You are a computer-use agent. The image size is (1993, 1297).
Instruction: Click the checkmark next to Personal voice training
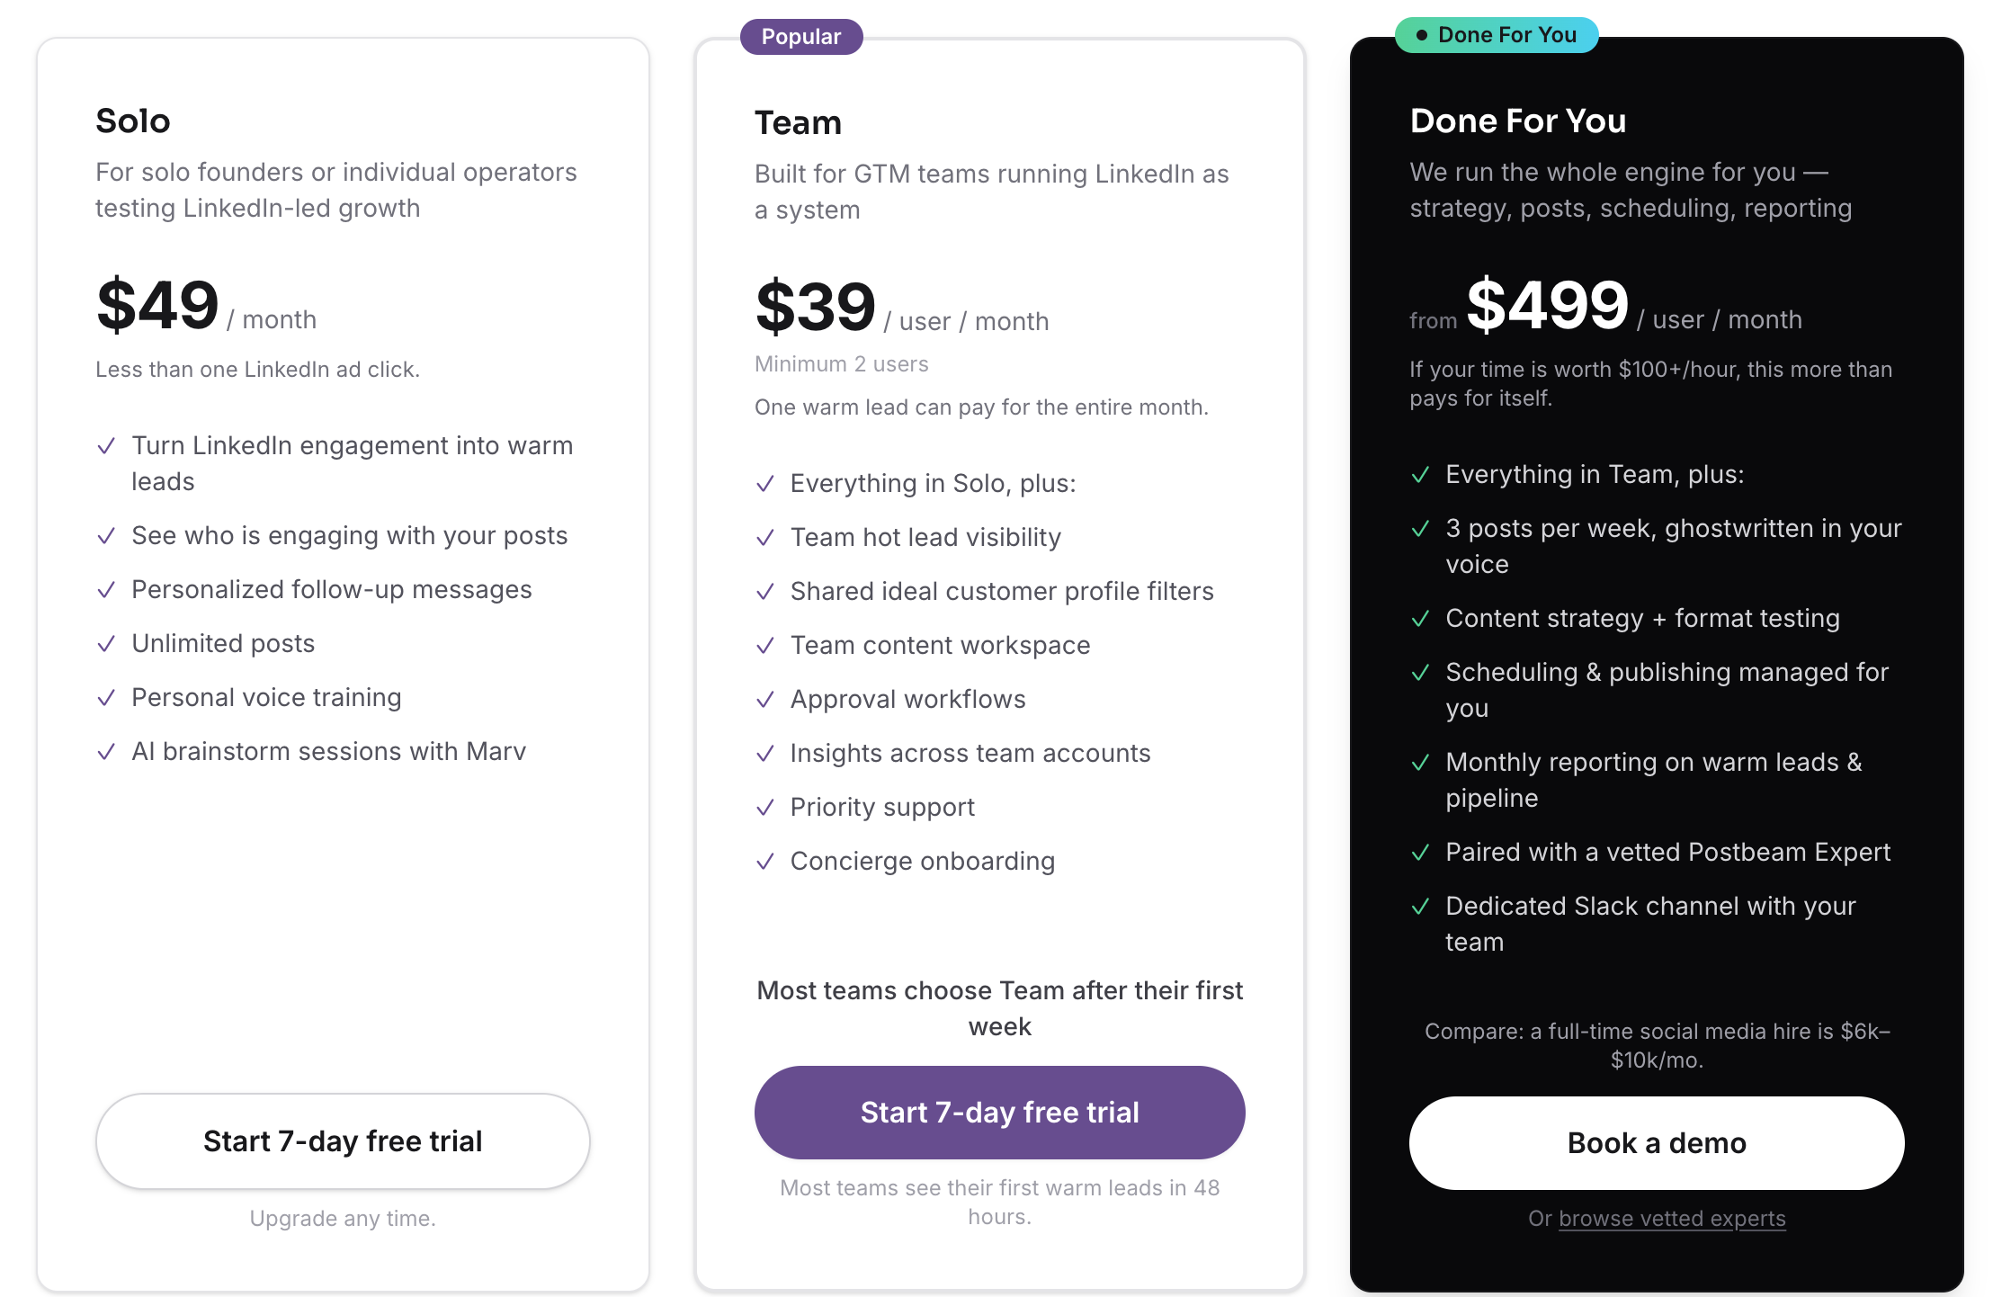(108, 698)
